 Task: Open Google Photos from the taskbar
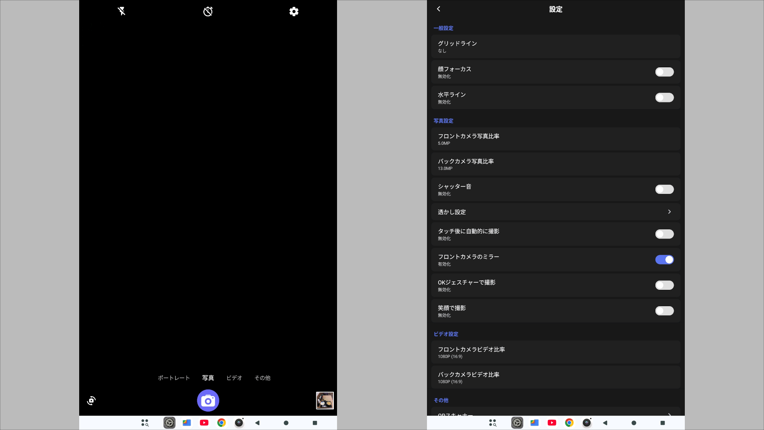(x=186, y=423)
